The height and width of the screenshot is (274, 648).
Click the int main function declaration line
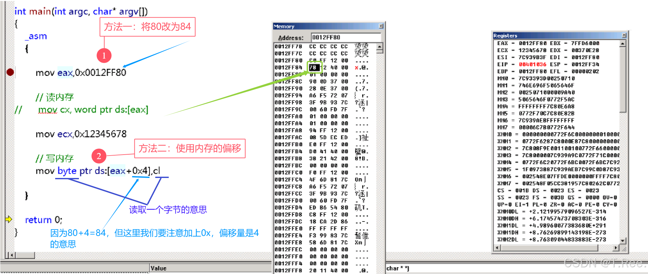(x=81, y=12)
